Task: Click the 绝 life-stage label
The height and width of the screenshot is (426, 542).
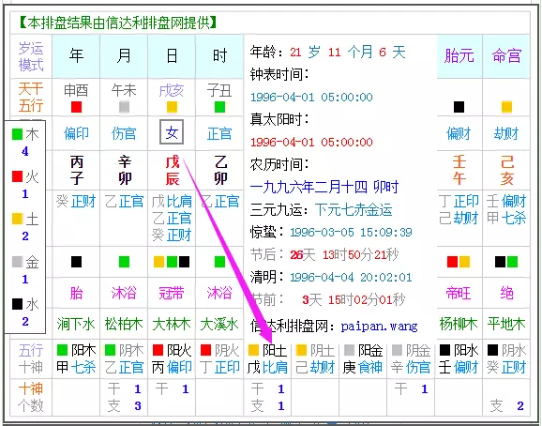Action: (x=506, y=294)
